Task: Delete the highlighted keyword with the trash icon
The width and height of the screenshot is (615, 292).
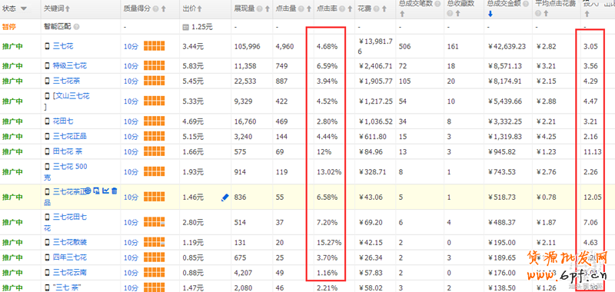Action: (114, 191)
